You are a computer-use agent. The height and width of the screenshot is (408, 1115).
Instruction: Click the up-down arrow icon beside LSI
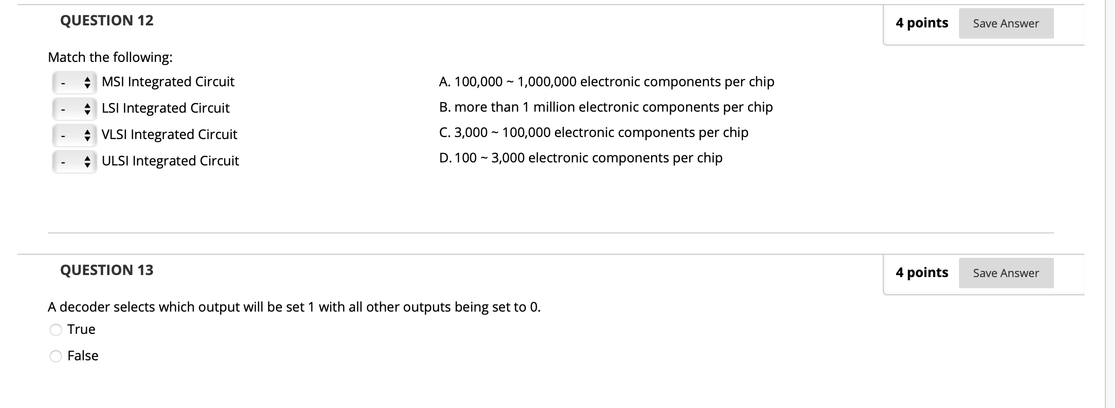(x=87, y=108)
